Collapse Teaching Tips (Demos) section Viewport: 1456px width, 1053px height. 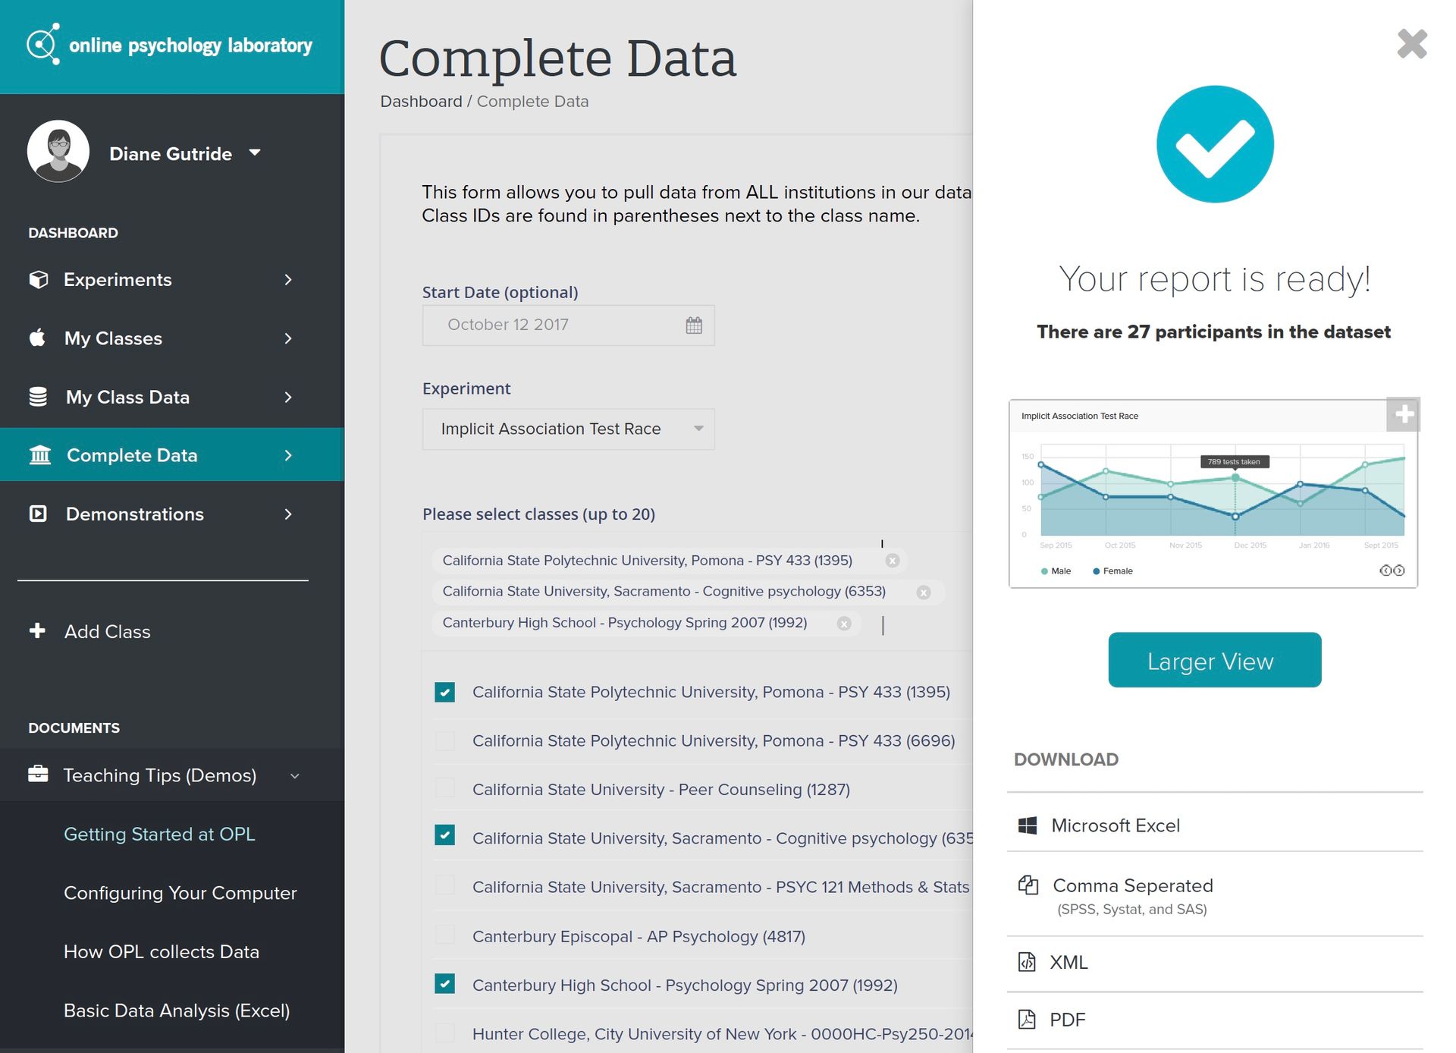(x=294, y=775)
